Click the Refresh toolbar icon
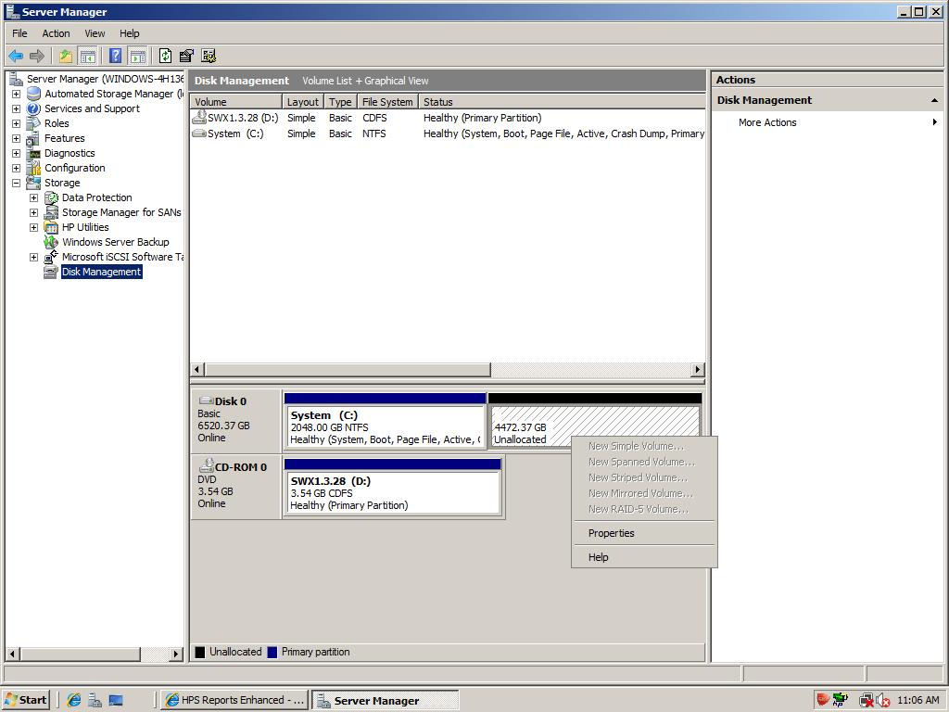The image size is (949, 712). (165, 56)
